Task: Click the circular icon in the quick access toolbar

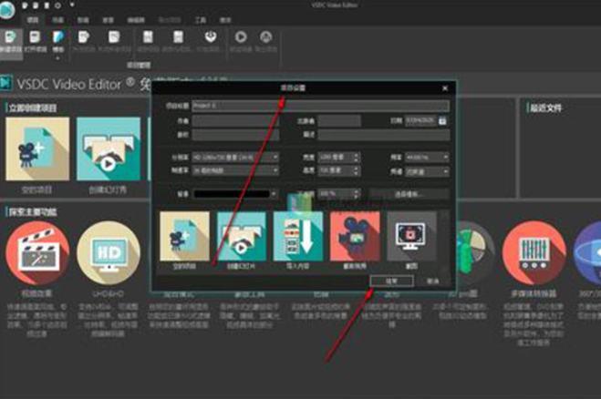Action: 57,5
